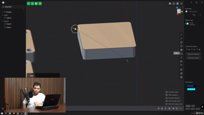Toggle the solid selection mode button
This screenshot has height=115, width=204.
point(40,4)
